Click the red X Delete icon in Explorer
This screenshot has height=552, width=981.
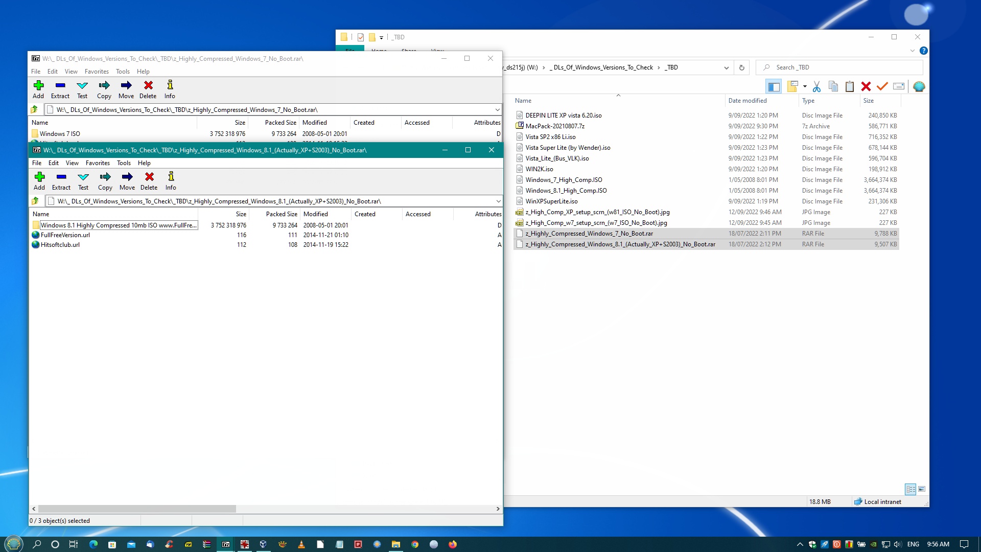[866, 86]
